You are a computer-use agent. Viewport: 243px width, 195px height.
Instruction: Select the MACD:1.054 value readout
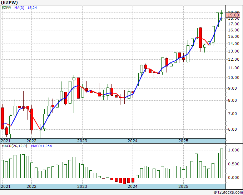[x=41, y=146]
